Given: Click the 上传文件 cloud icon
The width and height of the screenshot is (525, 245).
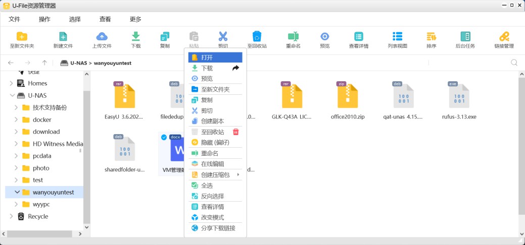Looking at the screenshot, I should (x=102, y=36).
